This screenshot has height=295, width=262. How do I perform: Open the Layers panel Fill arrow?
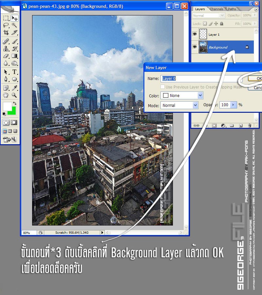[255, 24]
